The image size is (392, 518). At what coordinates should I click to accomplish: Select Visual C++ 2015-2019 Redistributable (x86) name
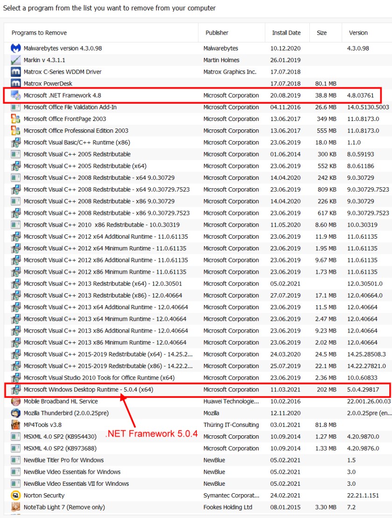point(108,366)
